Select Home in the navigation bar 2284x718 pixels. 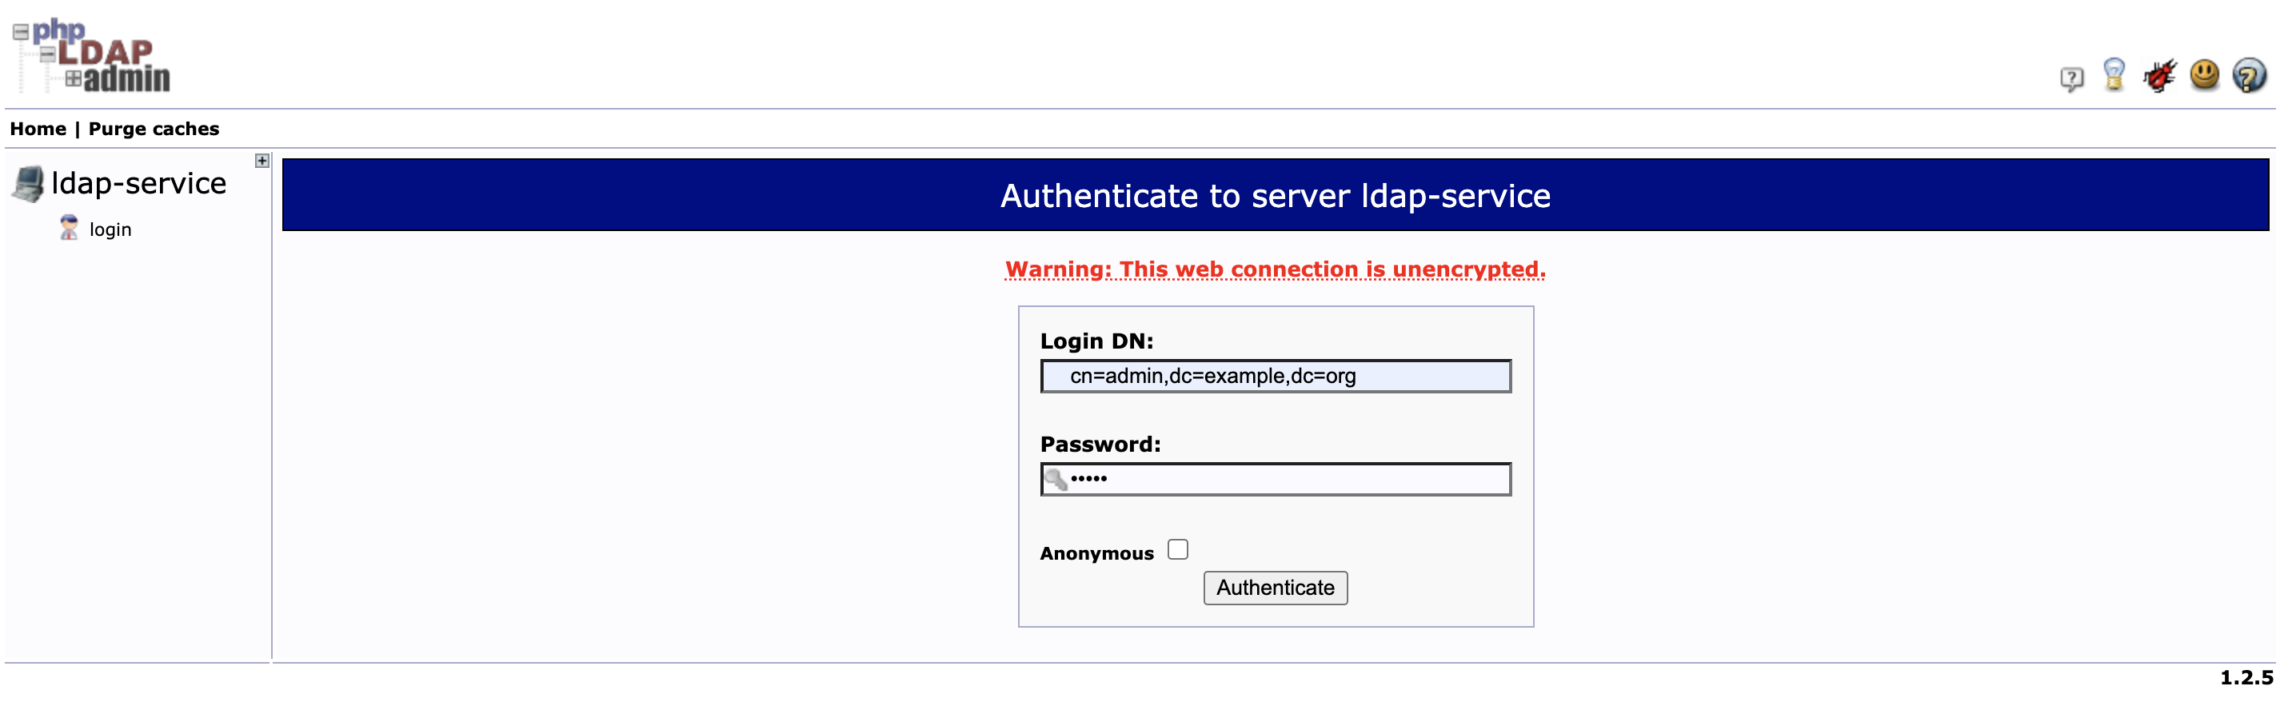tap(38, 128)
